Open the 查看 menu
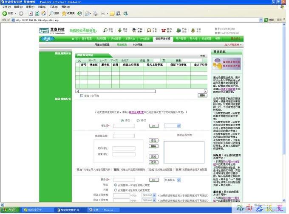The width and height of the screenshot is (289, 214). [30, 7]
